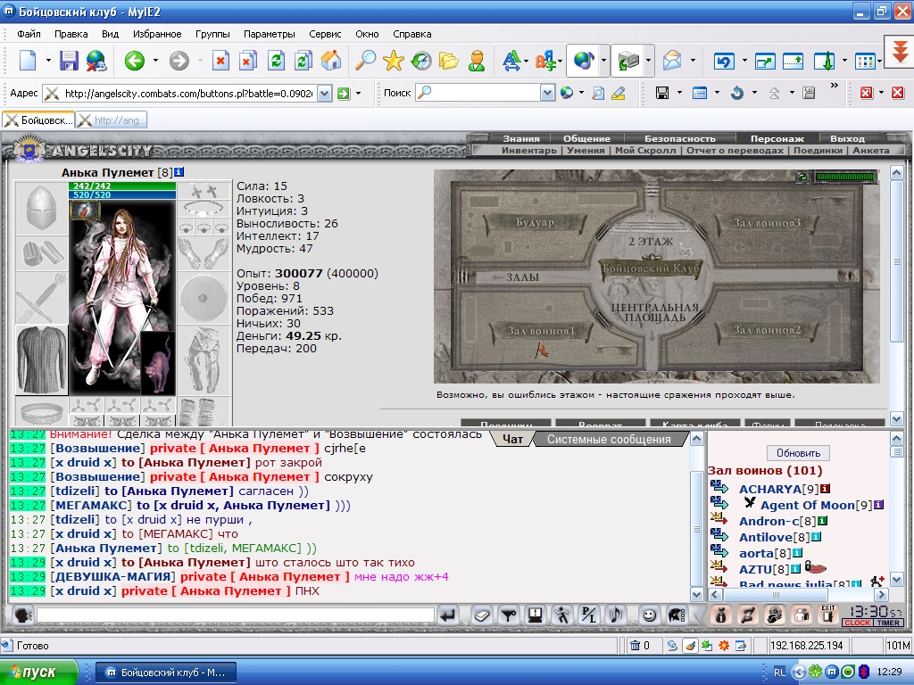Switch to Системные сообщения tab
The height and width of the screenshot is (685, 914).
609,439
